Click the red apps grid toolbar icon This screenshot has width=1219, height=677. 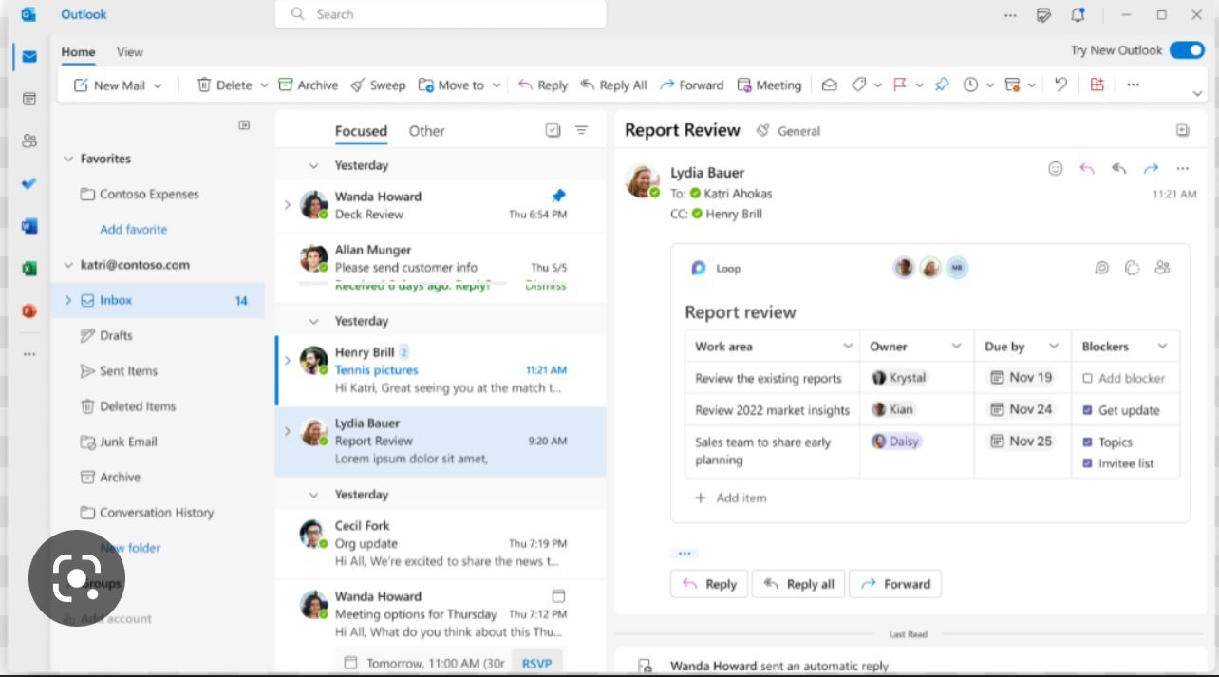[1097, 85]
